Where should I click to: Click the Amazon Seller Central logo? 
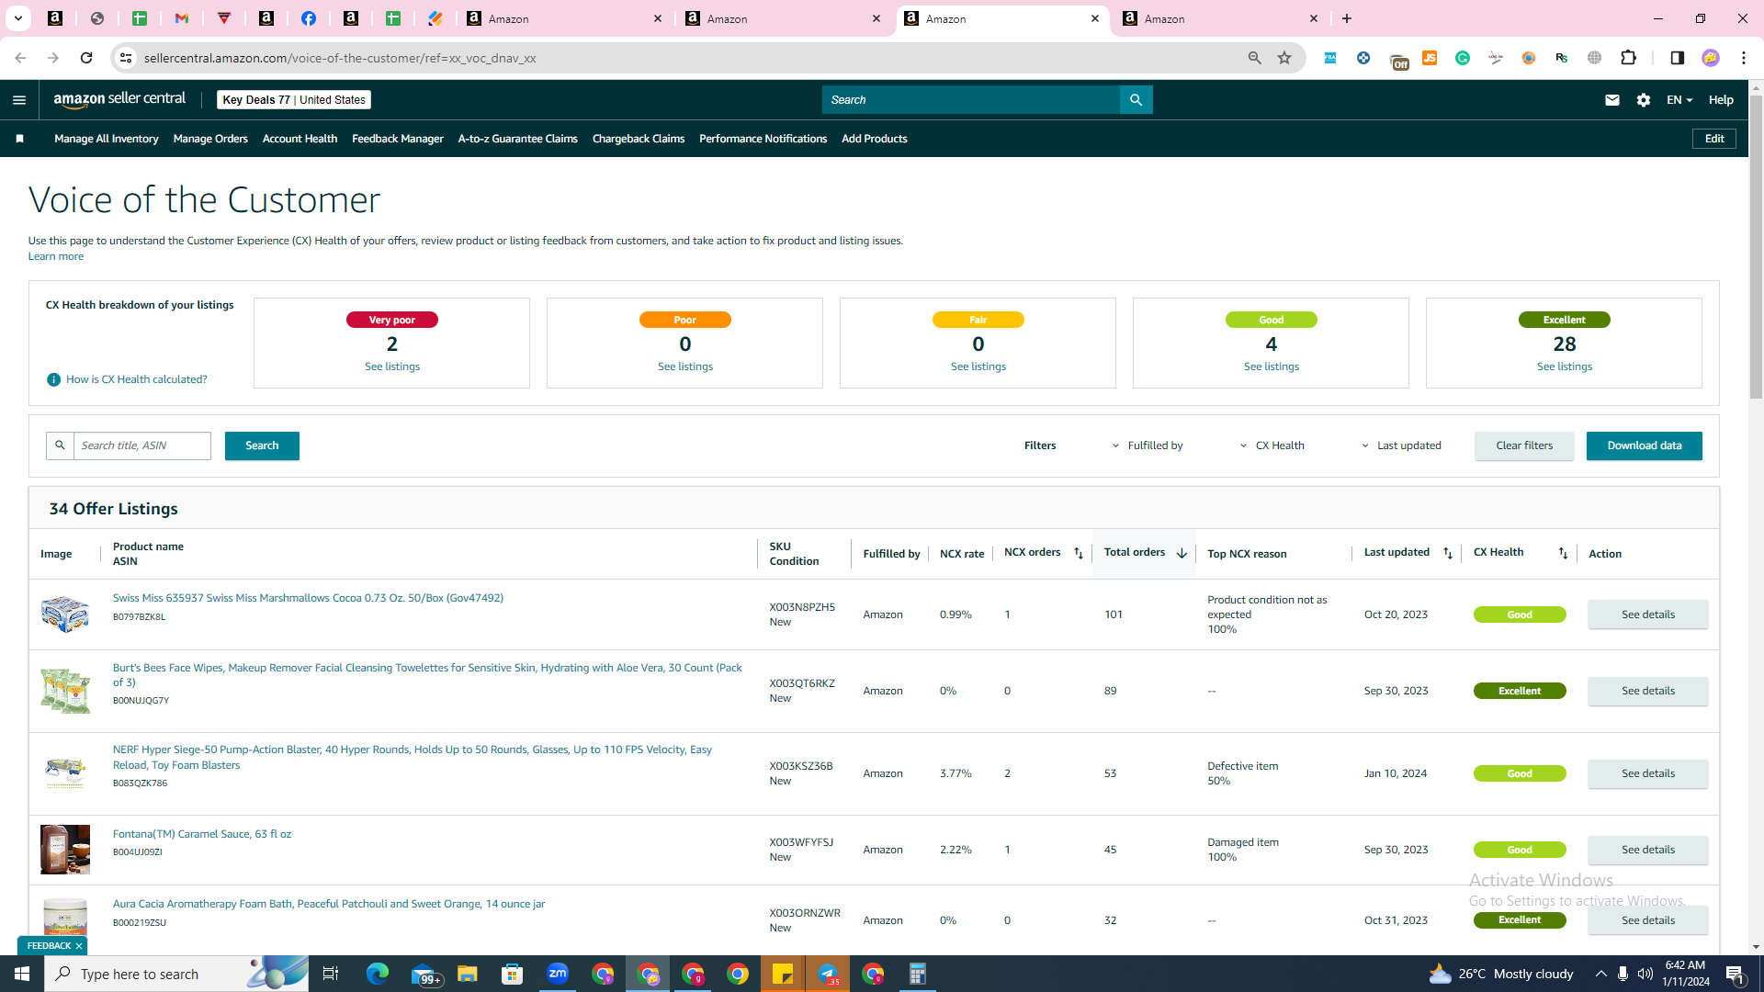(119, 99)
